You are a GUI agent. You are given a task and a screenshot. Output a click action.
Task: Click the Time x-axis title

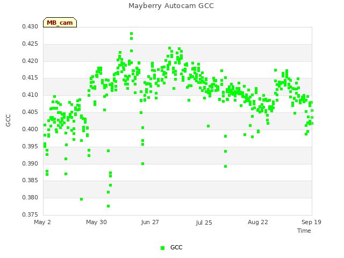304,231
